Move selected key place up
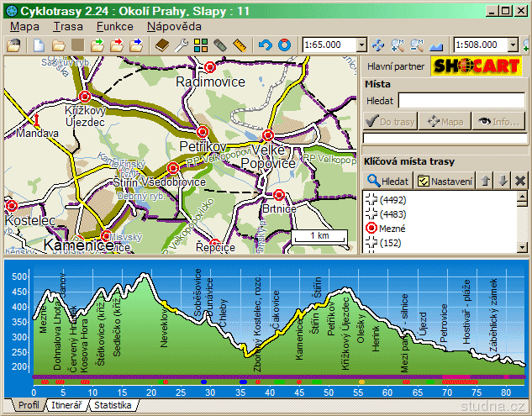Viewport: 532px width, 416px height. pyautogui.click(x=486, y=181)
